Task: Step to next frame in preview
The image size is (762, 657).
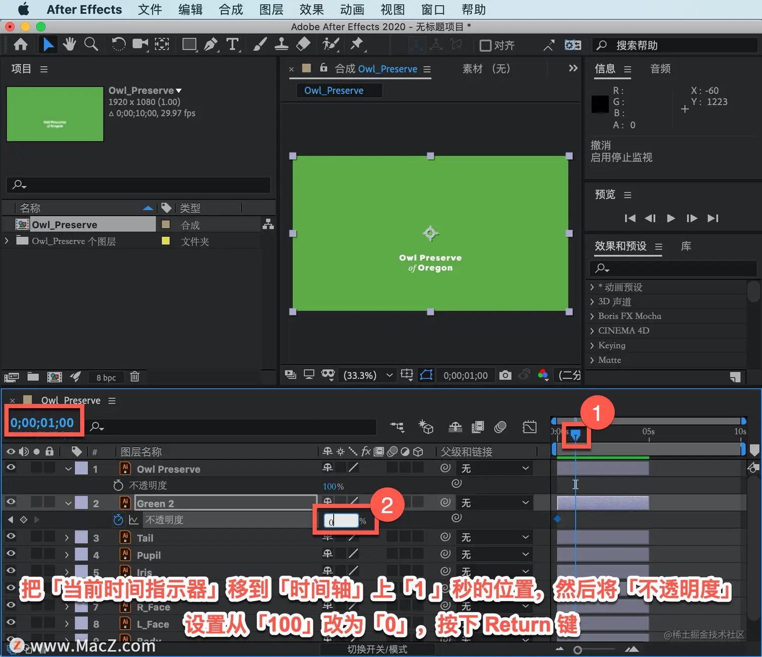Action: [x=692, y=218]
